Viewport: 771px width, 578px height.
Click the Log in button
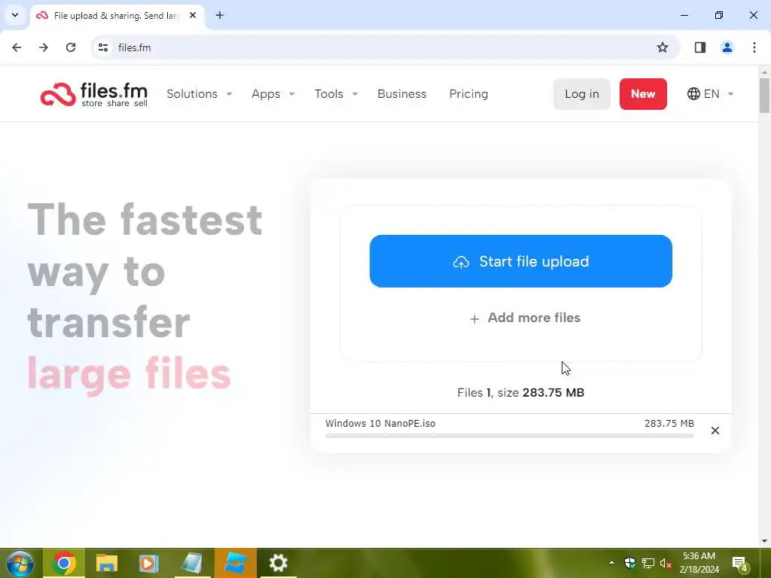click(x=582, y=94)
